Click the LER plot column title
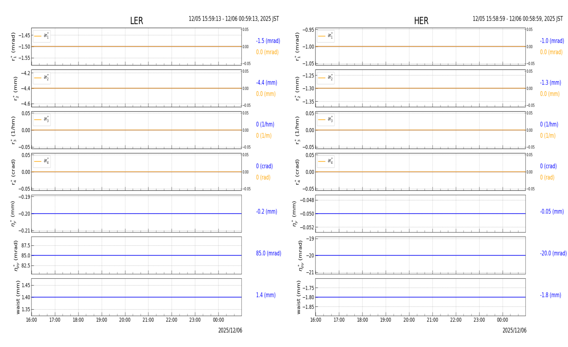This screenshot has height=347, width=568. coord(136,21)
